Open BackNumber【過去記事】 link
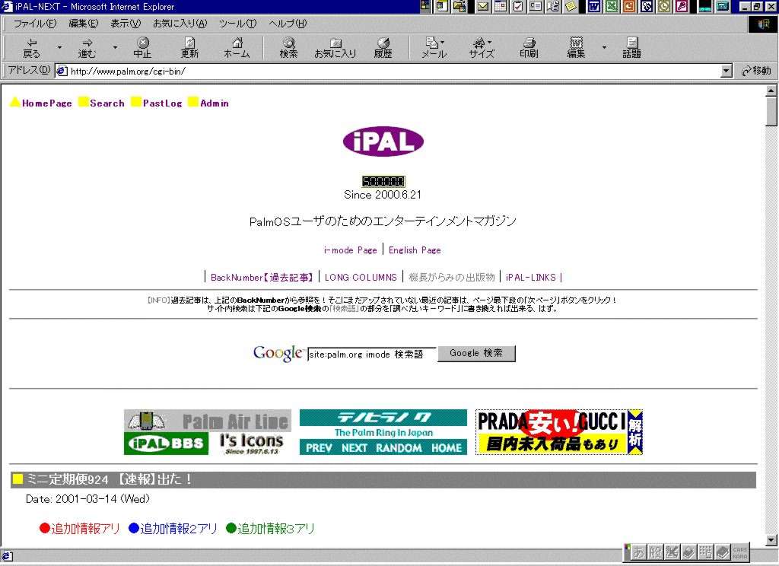Viewport: 779px width, 566px height. 262,277
